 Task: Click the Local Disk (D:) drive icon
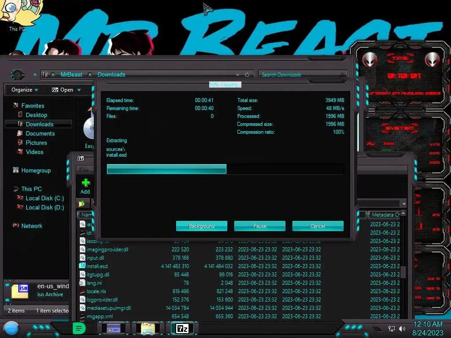coord(20,207)
